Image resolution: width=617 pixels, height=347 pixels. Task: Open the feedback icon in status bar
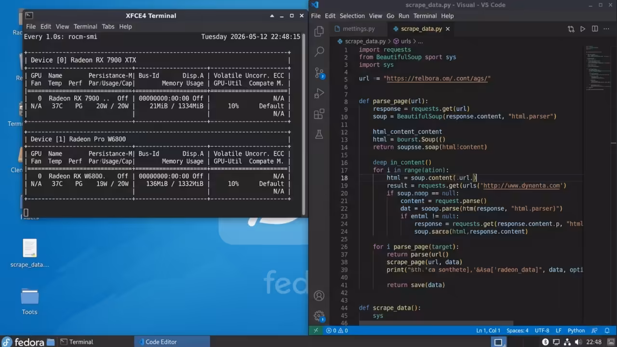coord(595,331)
